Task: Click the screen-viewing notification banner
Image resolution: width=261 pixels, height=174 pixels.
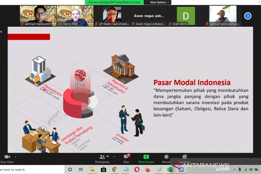Action: coord(114,2)
